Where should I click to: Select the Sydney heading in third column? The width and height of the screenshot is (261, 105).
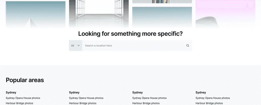[137, 92]
